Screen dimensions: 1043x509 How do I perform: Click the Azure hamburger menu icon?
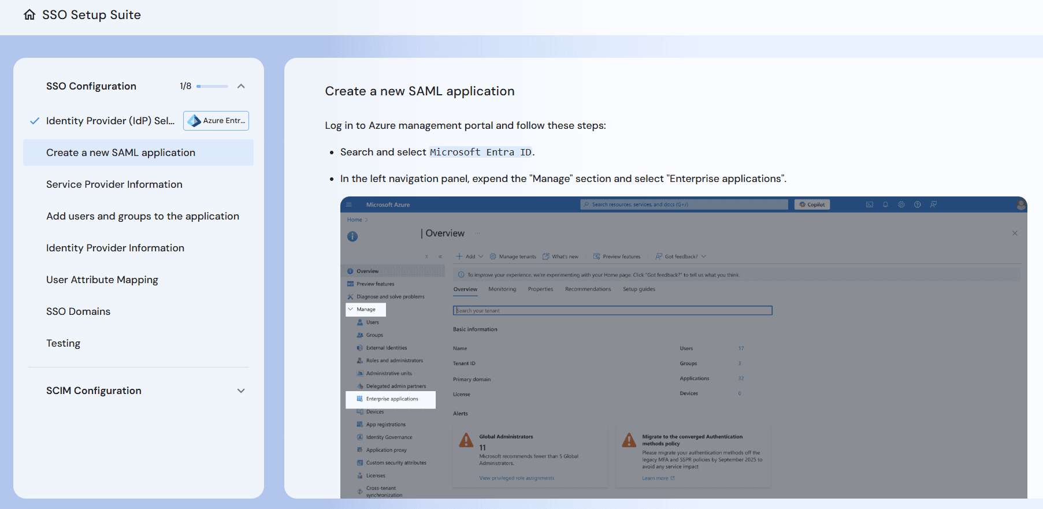(349, 205)
